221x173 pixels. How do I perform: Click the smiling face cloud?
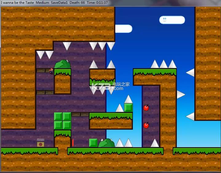point(172,20)
